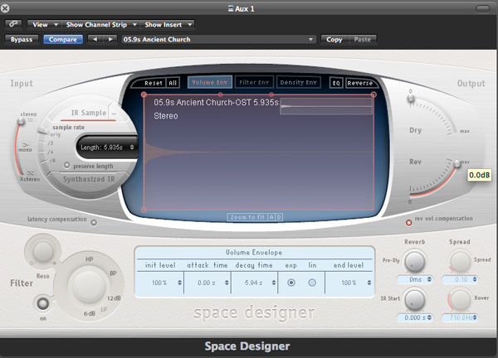Select 12dB LP filter mode
The width and height of the screenshot is (498, 358).
tap(114, 298)
